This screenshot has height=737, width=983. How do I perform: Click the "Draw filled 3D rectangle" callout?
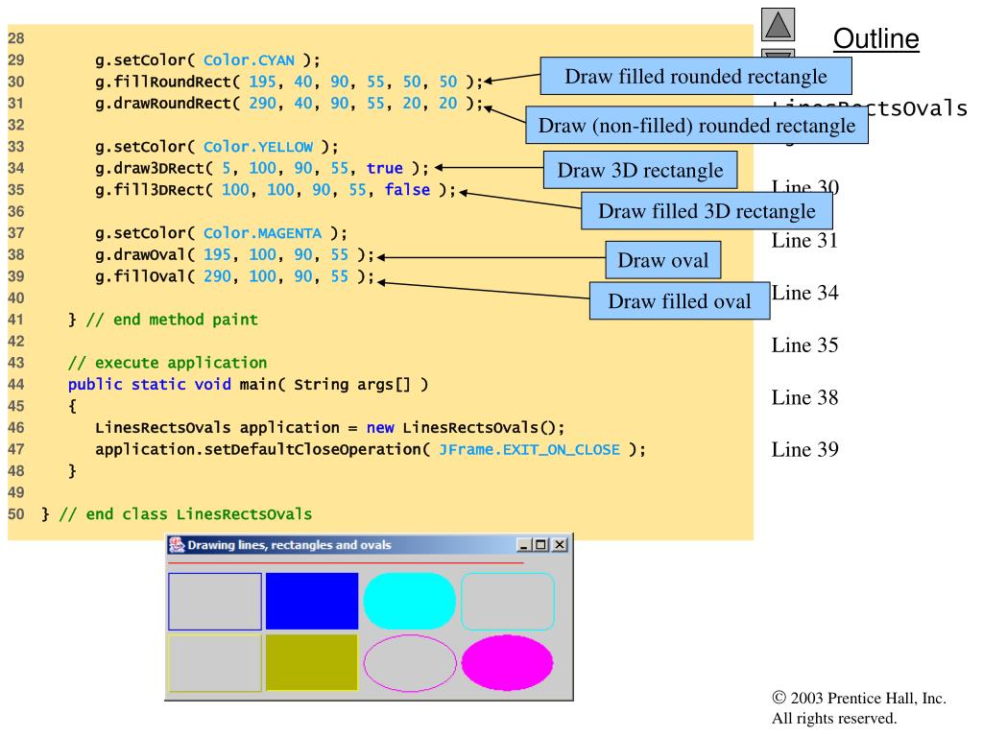coord(707,211)
